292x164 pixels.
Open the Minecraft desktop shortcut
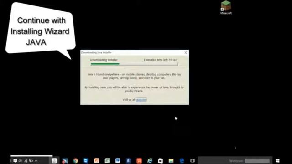[x=226, y=7]
